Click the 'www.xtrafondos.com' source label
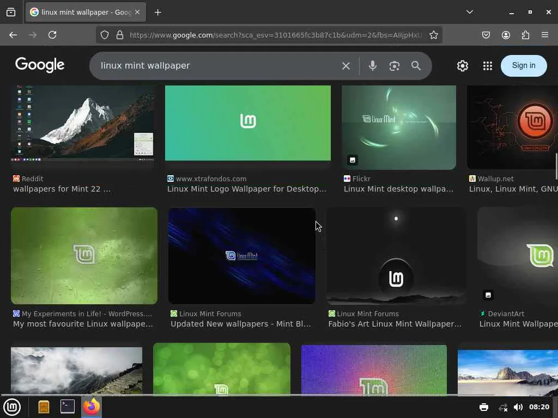 click(211, 179)
